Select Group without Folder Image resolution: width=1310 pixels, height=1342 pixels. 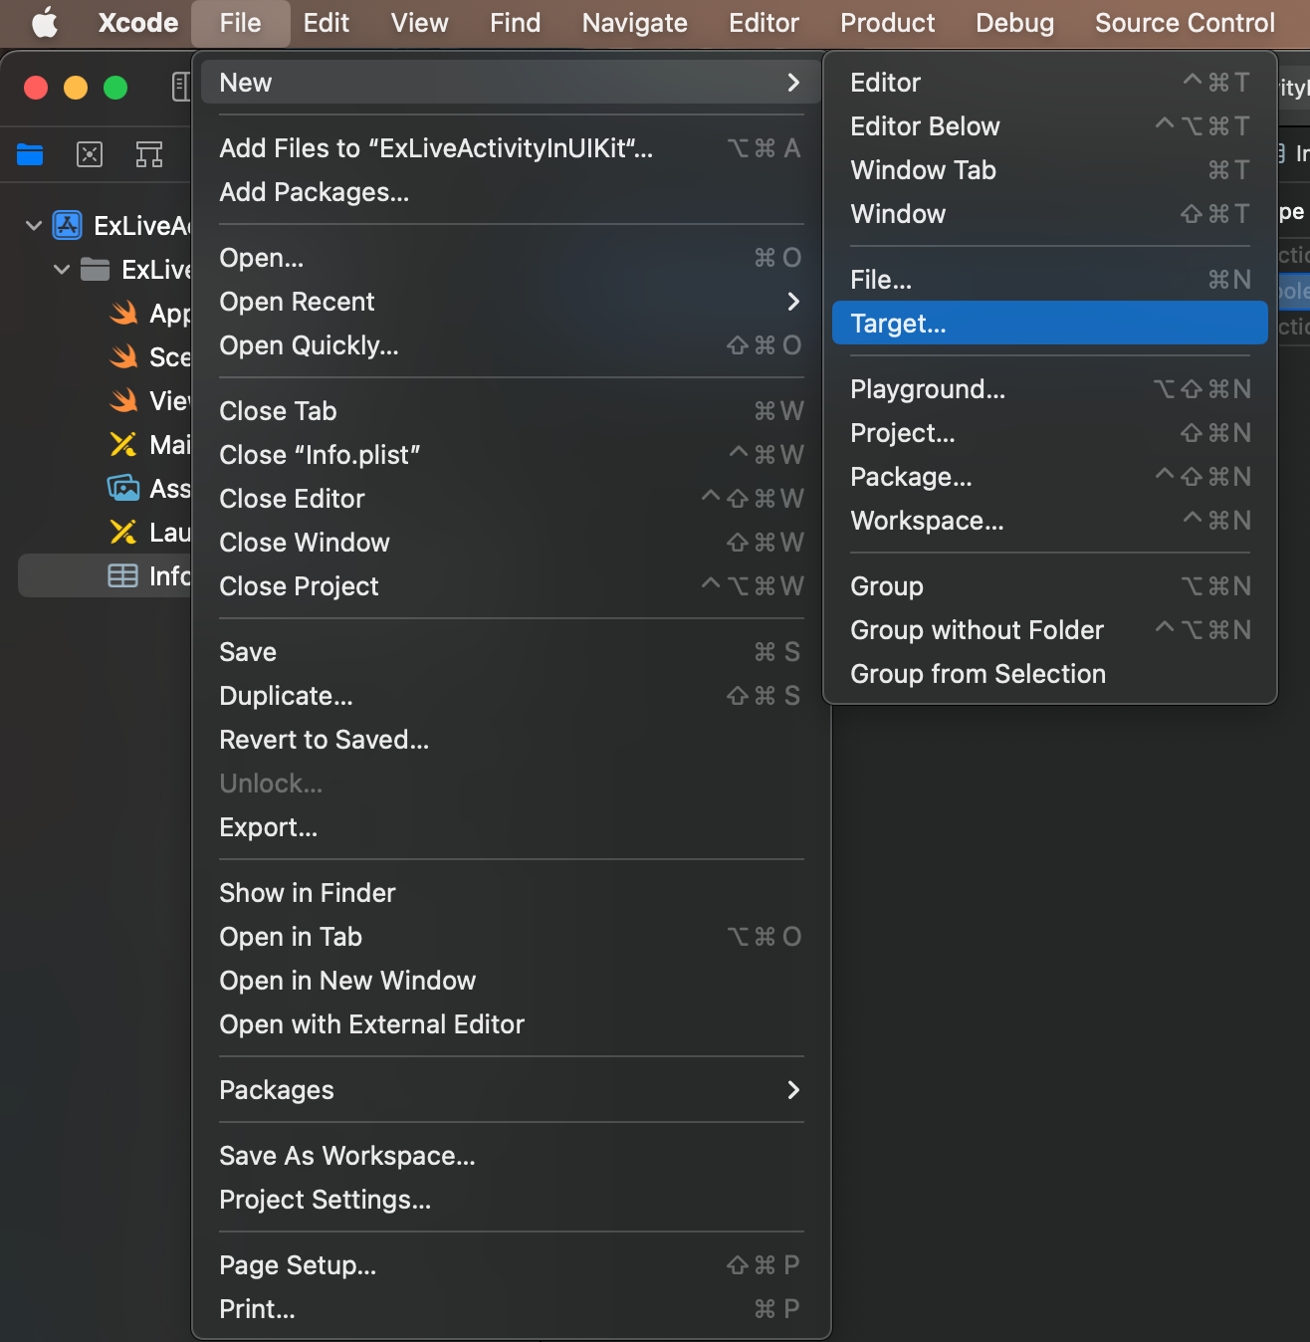(1050, 630)
